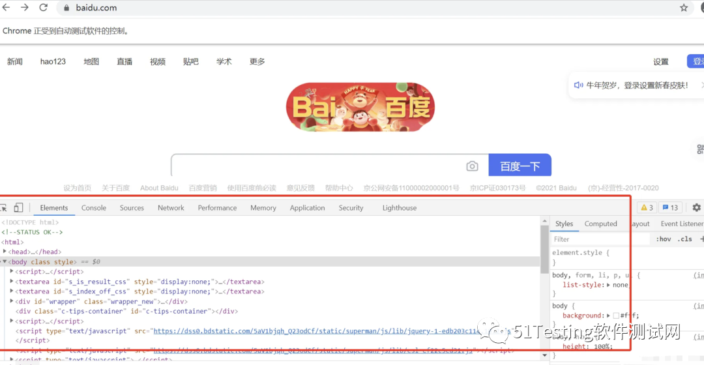Collapse the body node
The width and height of the screenshot is (704, 365).
click(5, 261)
